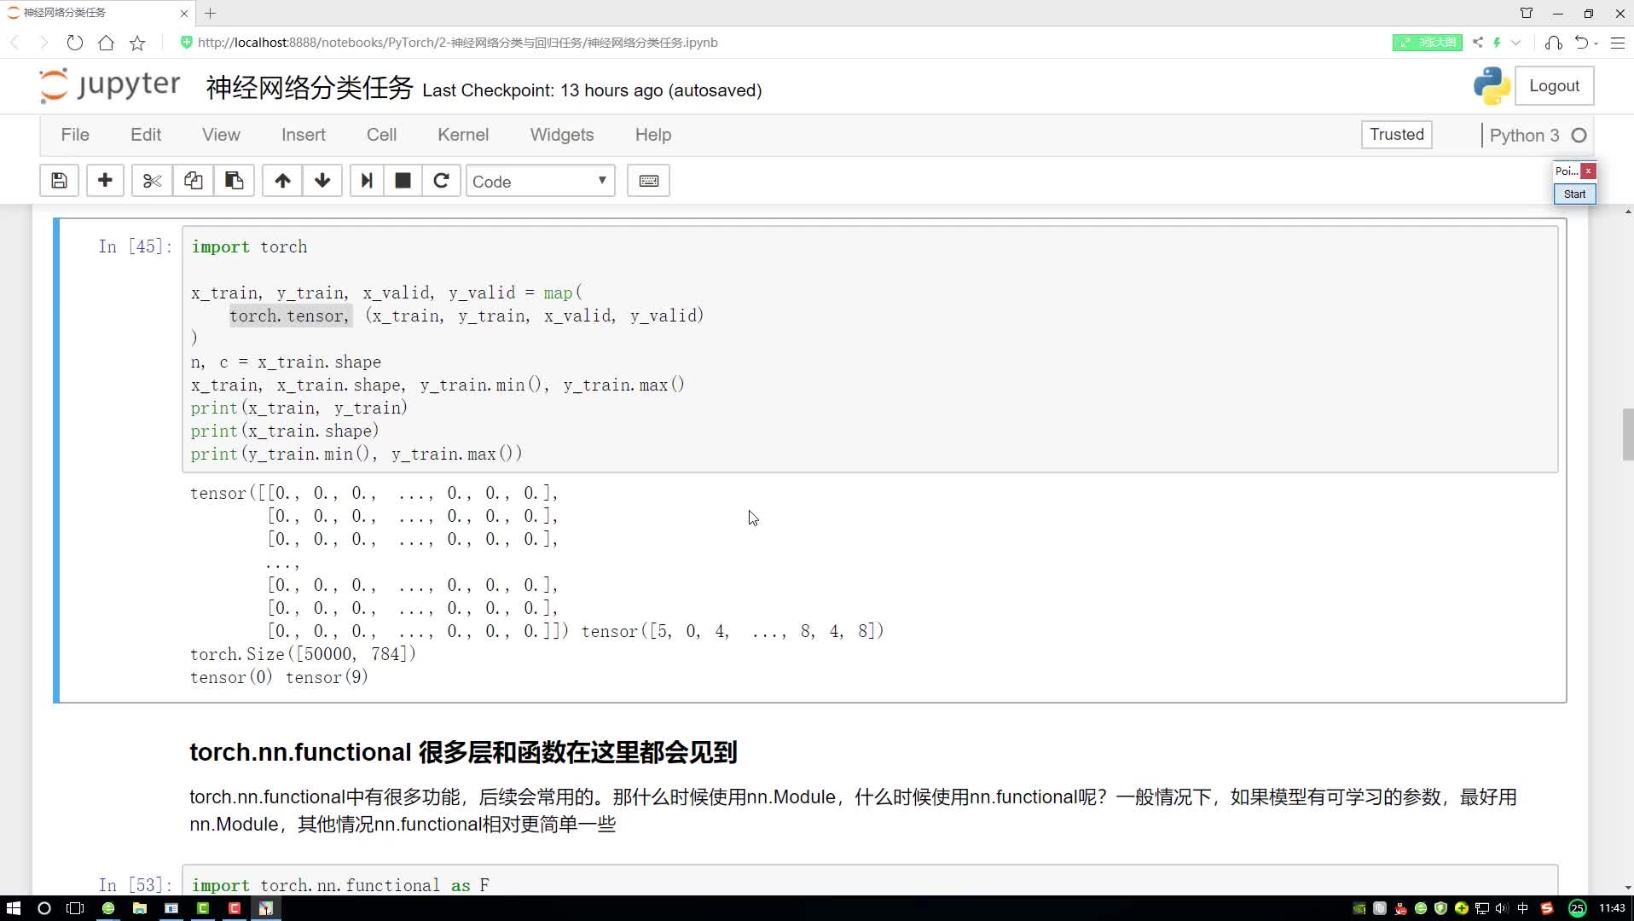Cut the selected cells

152,181
